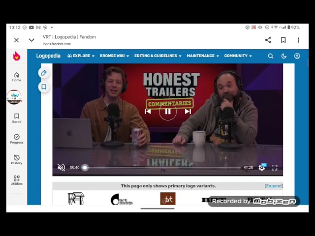Close the browser tab with X icon
The image size is (315, 236).
16,40
